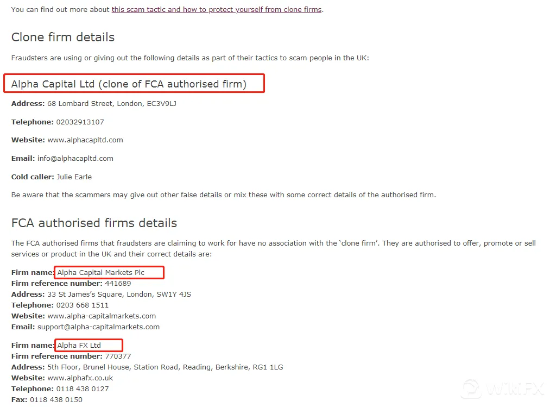Click the WikiFX watermark logo

point(502,389)
